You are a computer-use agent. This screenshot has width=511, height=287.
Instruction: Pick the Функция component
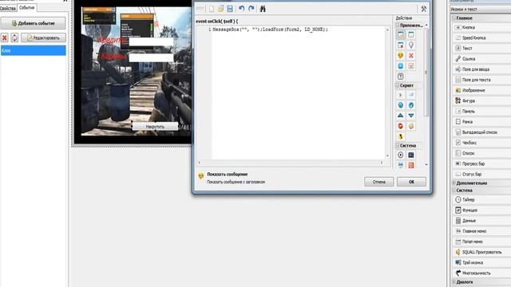[x=481, y=210]
